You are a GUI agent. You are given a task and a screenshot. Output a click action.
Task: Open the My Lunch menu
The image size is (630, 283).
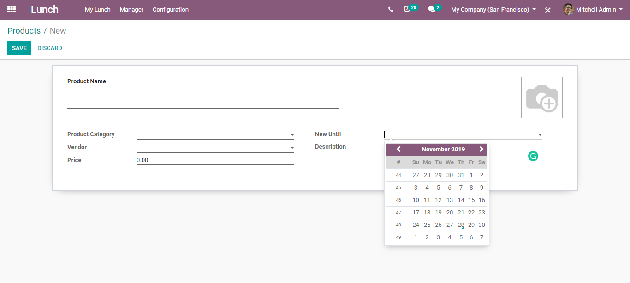pyautogui.click(x=98, y=10)
